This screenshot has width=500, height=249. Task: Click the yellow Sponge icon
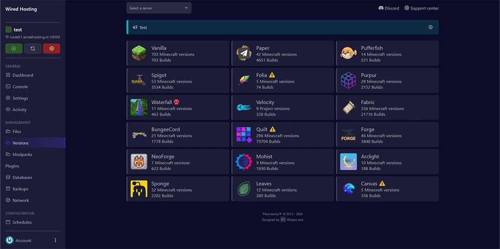139,189
